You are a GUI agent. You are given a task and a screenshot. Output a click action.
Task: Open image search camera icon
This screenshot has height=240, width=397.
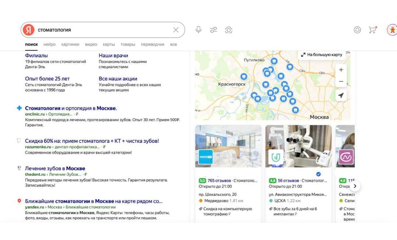(229, 30)
